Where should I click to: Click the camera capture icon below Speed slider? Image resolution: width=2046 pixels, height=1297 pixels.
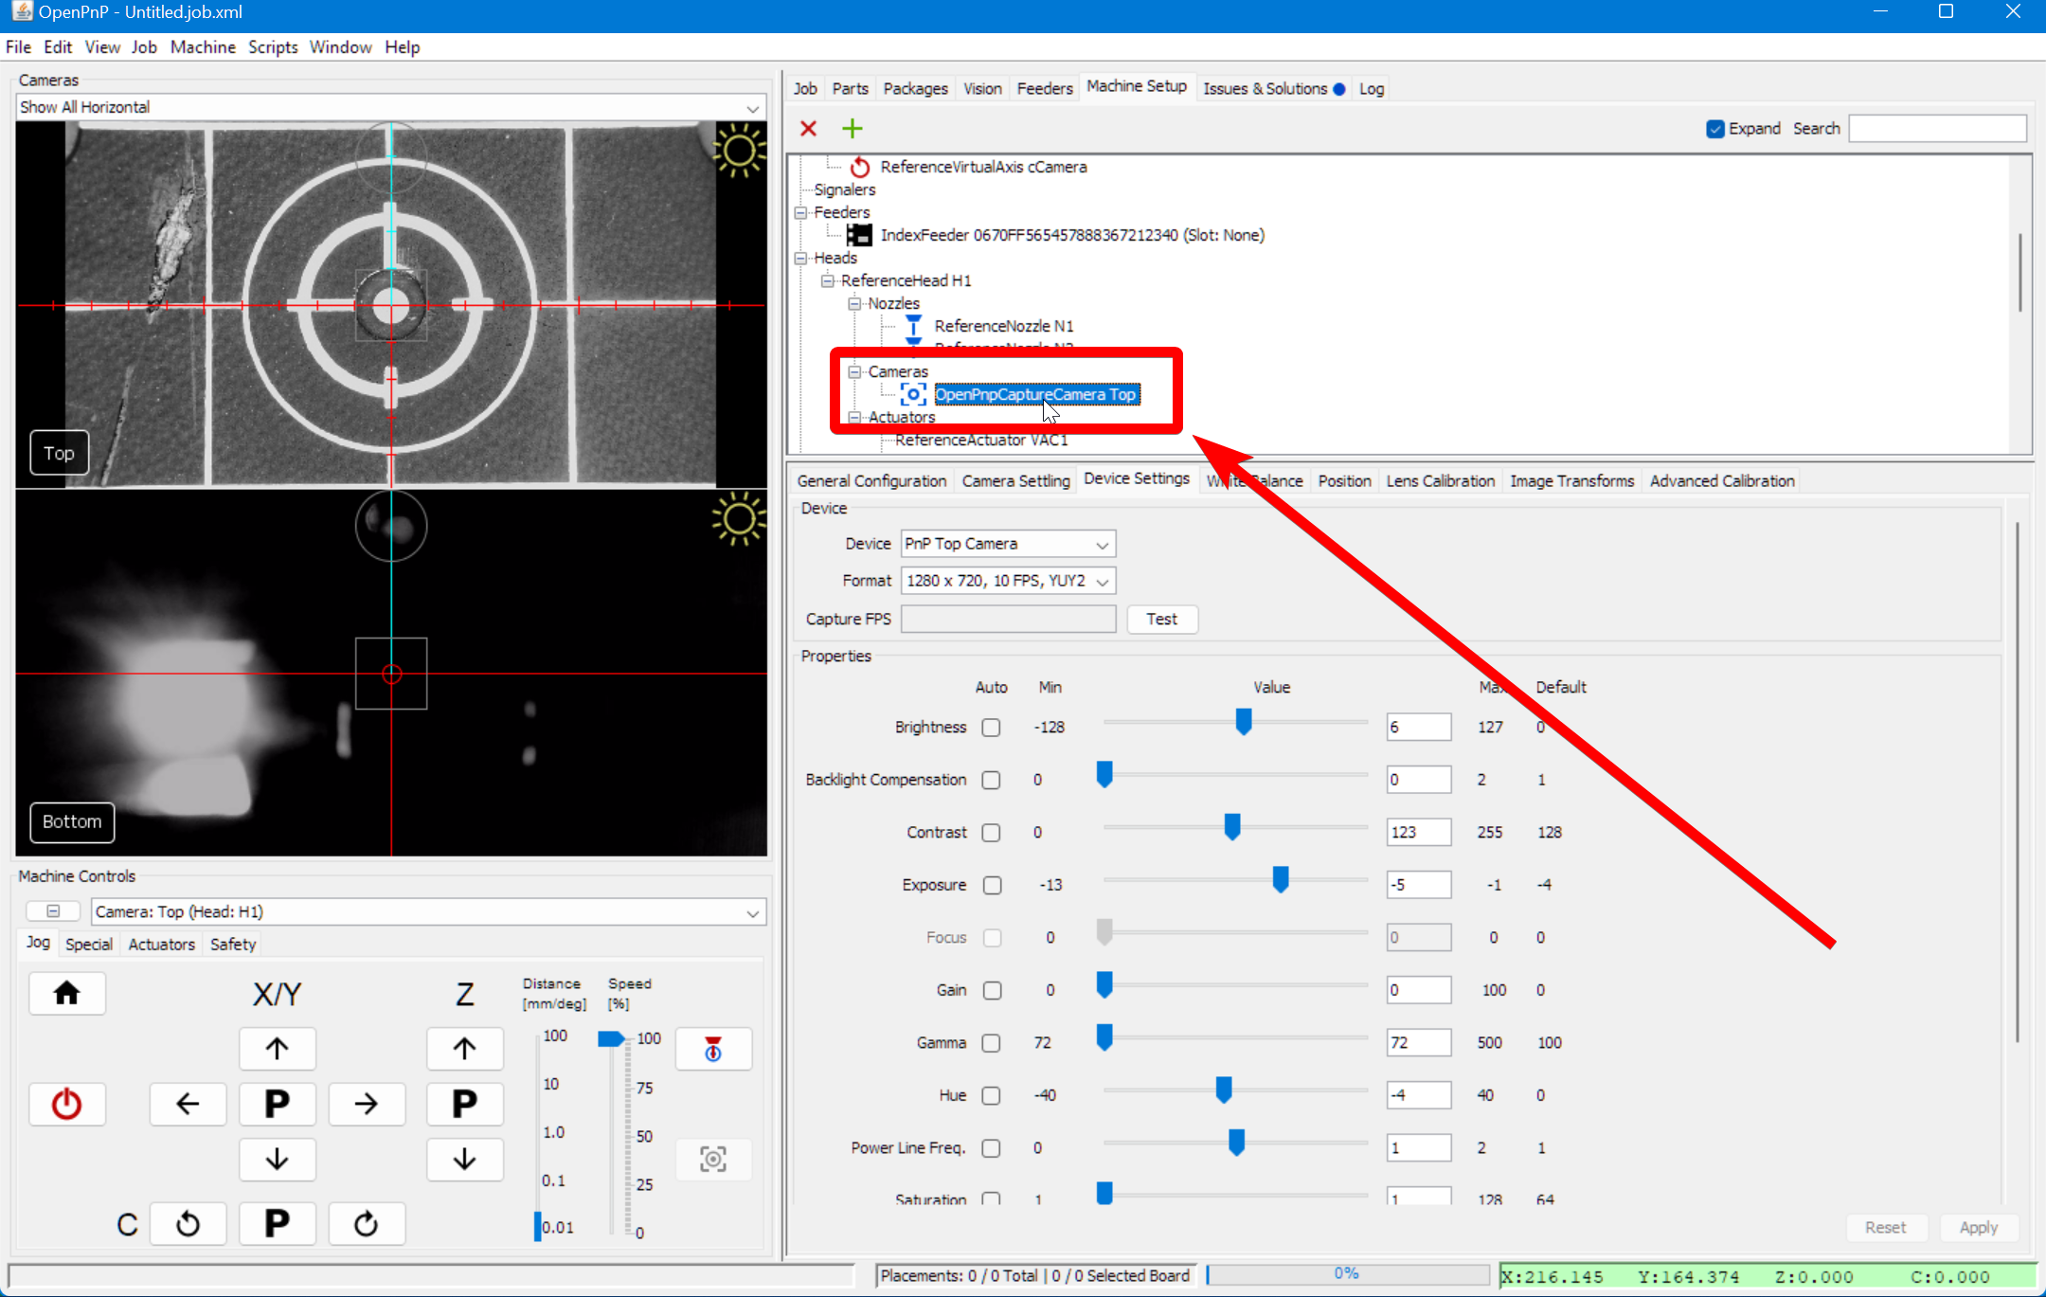pos(712,1158)
